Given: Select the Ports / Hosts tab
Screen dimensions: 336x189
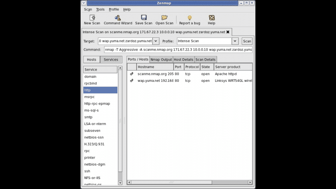Looking at the screenshot, I should coord(138,59).
